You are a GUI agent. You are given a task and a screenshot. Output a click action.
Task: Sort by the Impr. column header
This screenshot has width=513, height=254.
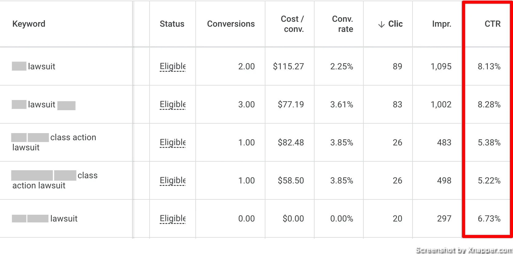442,24
